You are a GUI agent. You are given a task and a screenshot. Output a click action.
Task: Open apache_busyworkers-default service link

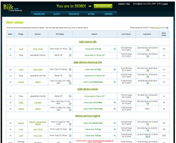[38, 123]
